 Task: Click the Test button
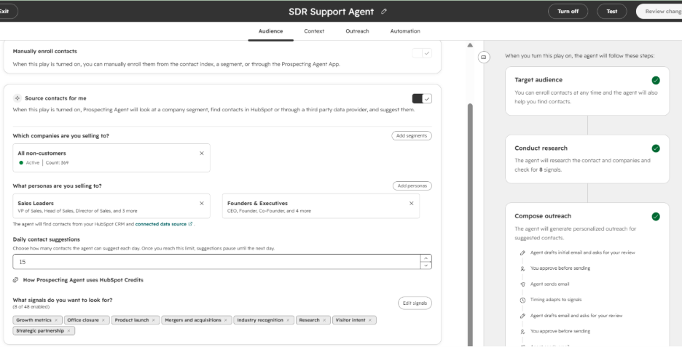[x=611, y=12]
